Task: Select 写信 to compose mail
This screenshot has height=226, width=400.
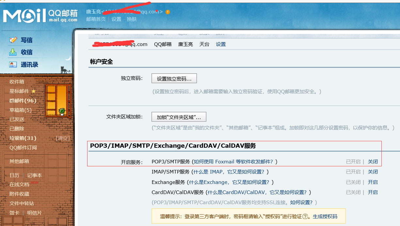Action: click(x=27, y=40)
